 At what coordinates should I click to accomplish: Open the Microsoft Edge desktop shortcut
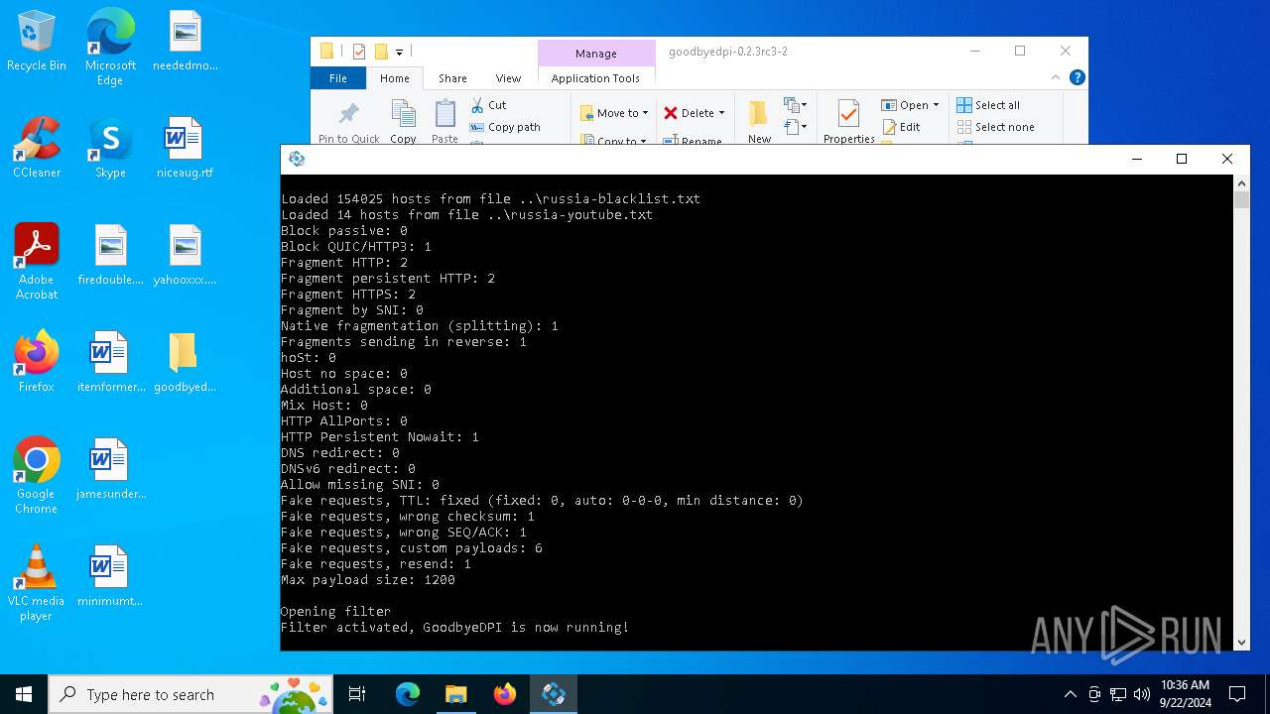pyautogui.click(x=110, y=48)
